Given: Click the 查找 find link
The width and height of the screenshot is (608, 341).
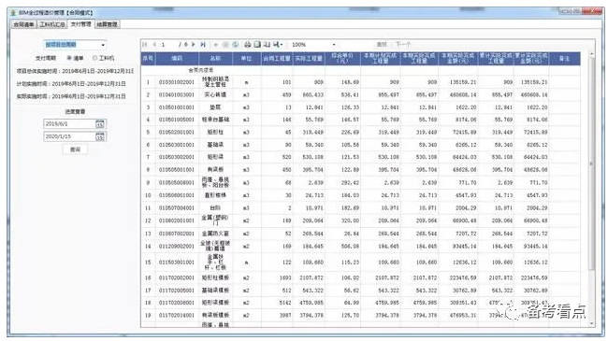Looking at the screenshot, I should pos(382,45).
